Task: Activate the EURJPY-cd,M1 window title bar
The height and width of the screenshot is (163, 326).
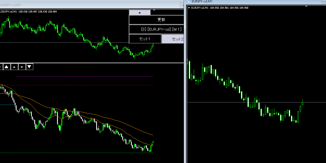Action: [244, 1]
